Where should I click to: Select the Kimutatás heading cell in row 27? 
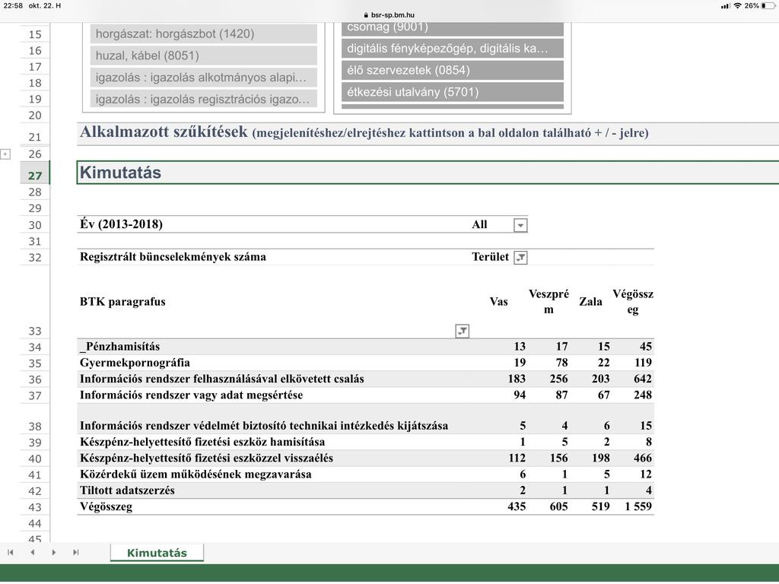pyautogui.click(x=428, y=173)
